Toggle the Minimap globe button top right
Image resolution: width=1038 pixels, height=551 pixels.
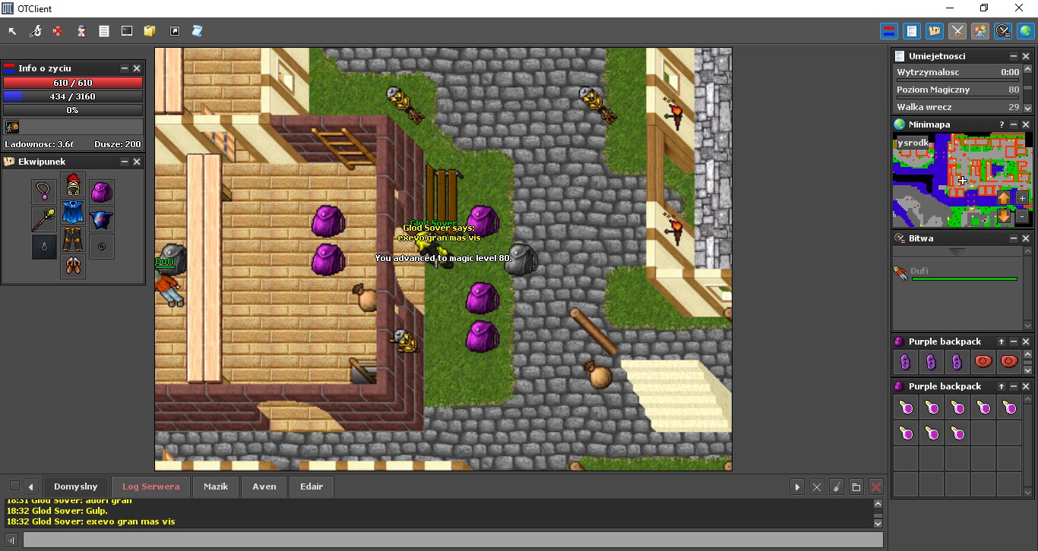click(x=1026, y=31)
